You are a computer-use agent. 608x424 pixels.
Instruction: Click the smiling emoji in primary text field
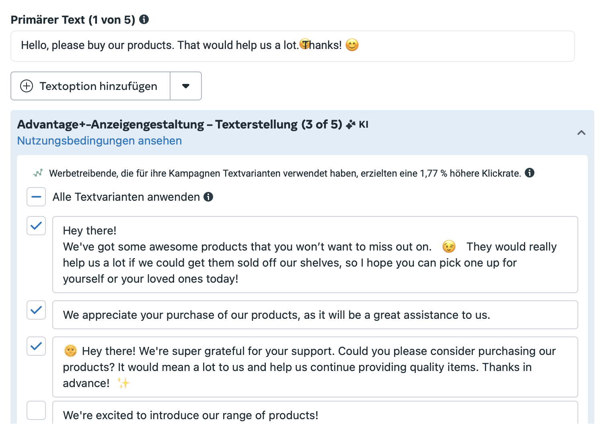pyautogui.click(x=352, y=45)
